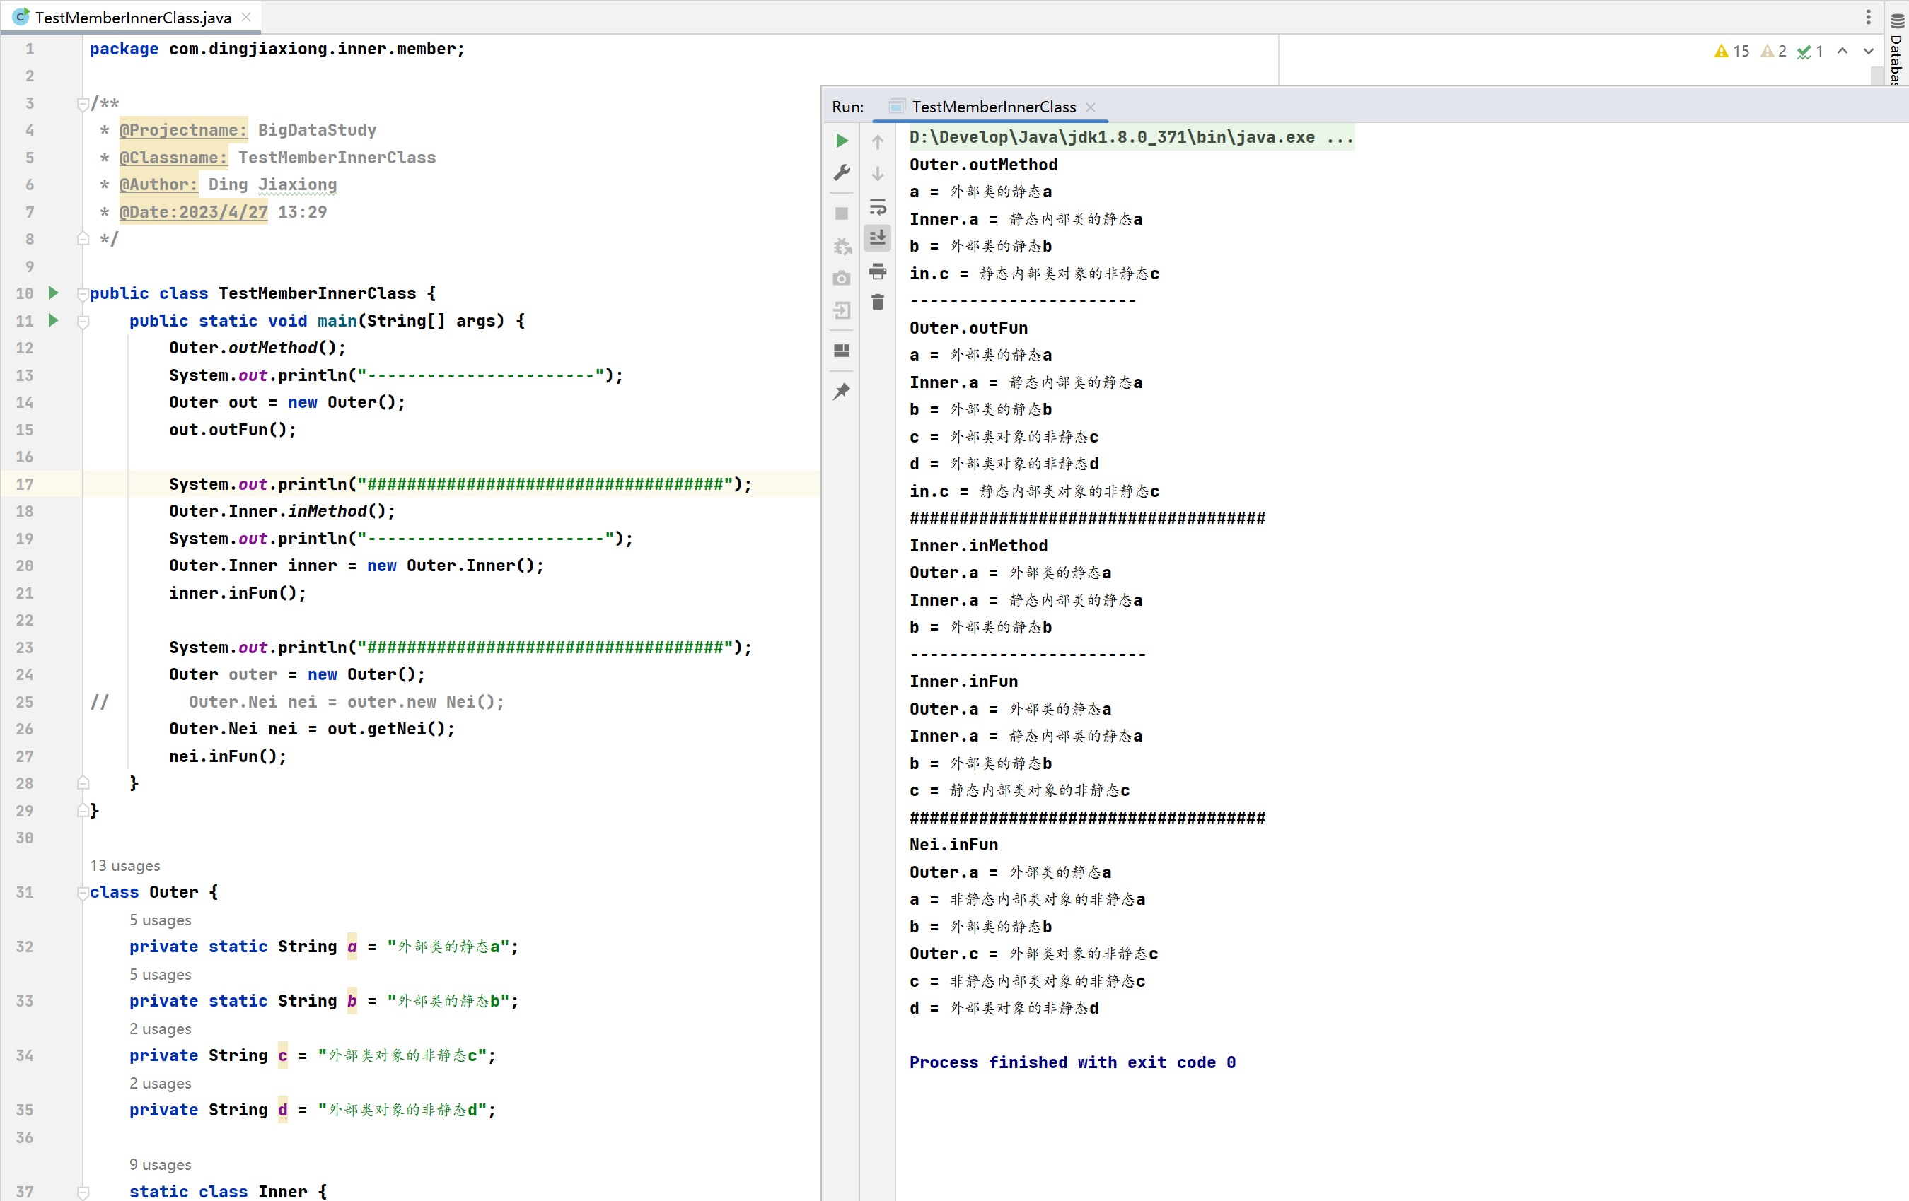Image resolution: width=1909 pixels, height=1201 pixels.
Task: Click 'Outer.outFun' line in console output
Action: (968, 328)
